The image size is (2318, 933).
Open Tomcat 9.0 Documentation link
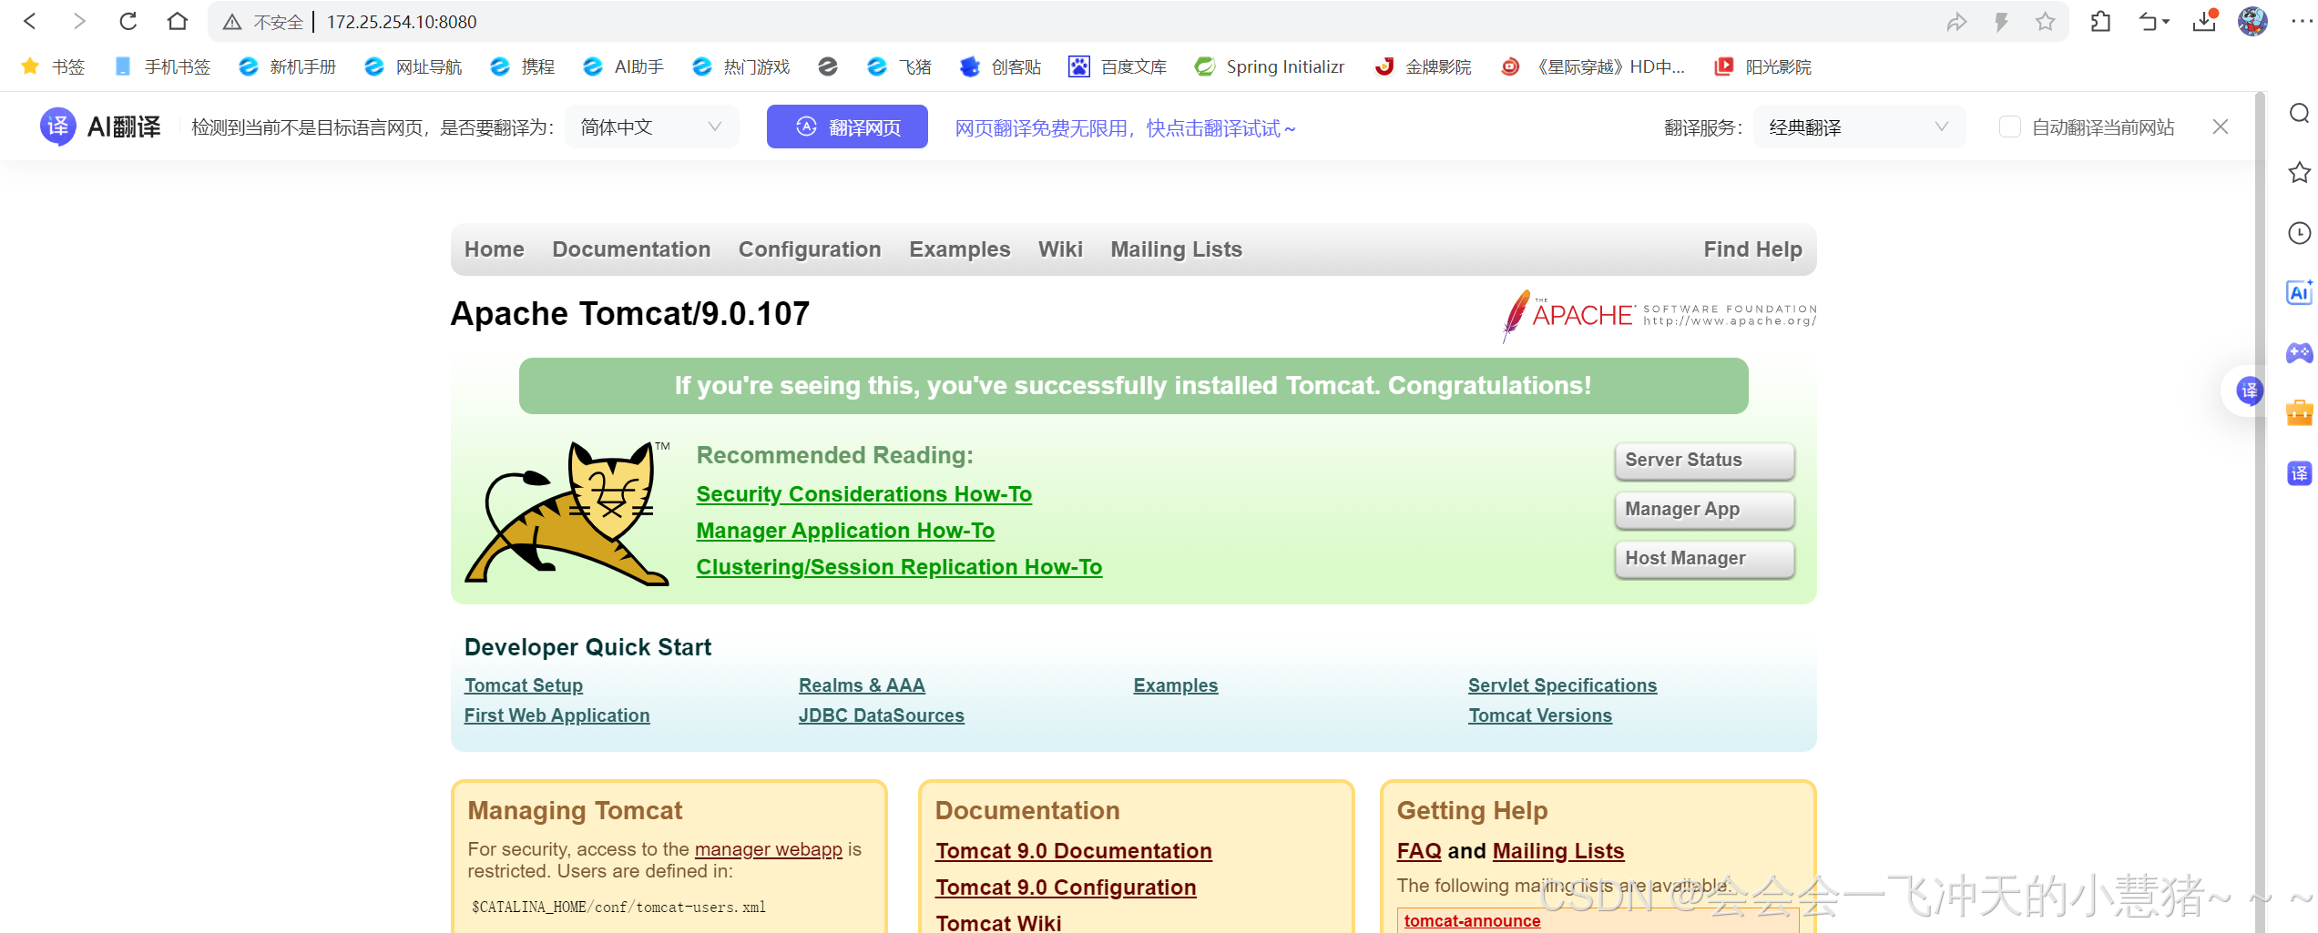click(x=1074, y=851)
